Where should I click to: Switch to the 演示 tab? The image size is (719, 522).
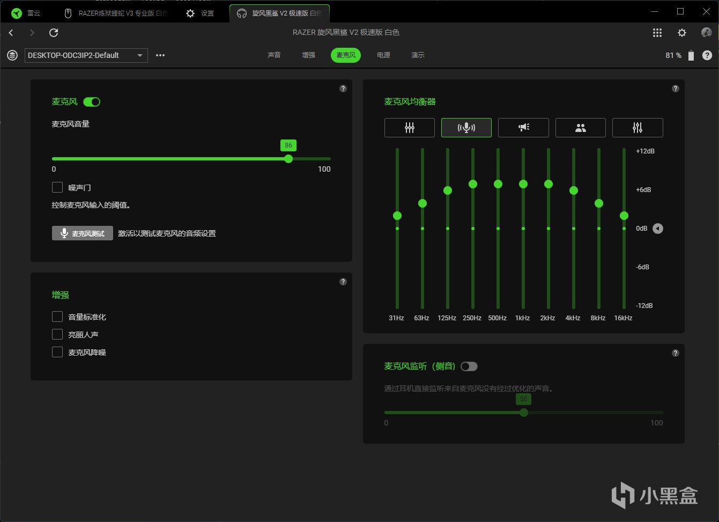pyautogui.click(x=418, y=55)
